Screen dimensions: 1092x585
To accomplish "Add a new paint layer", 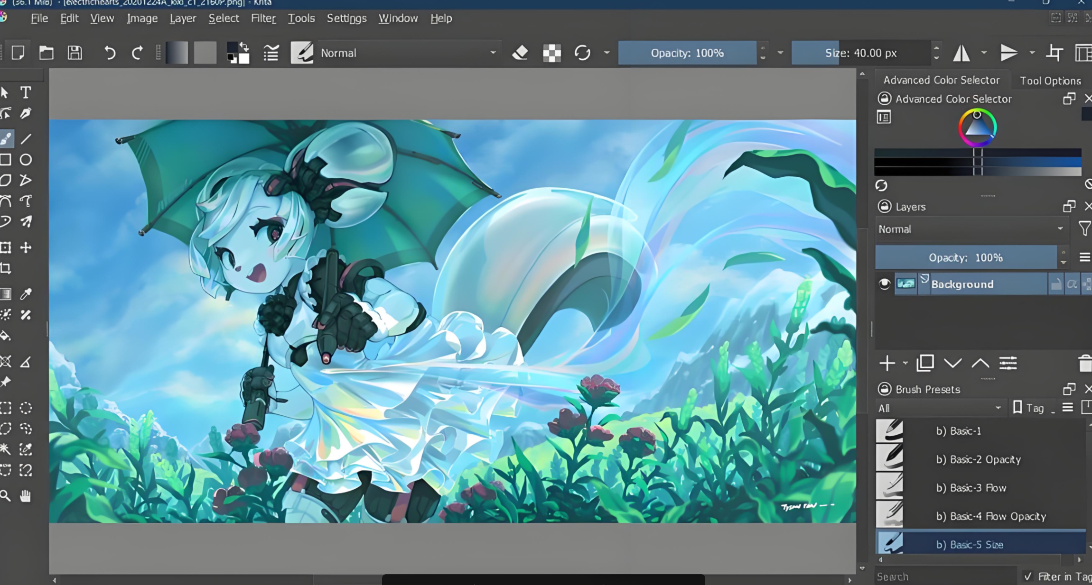I will pos(887,364).
